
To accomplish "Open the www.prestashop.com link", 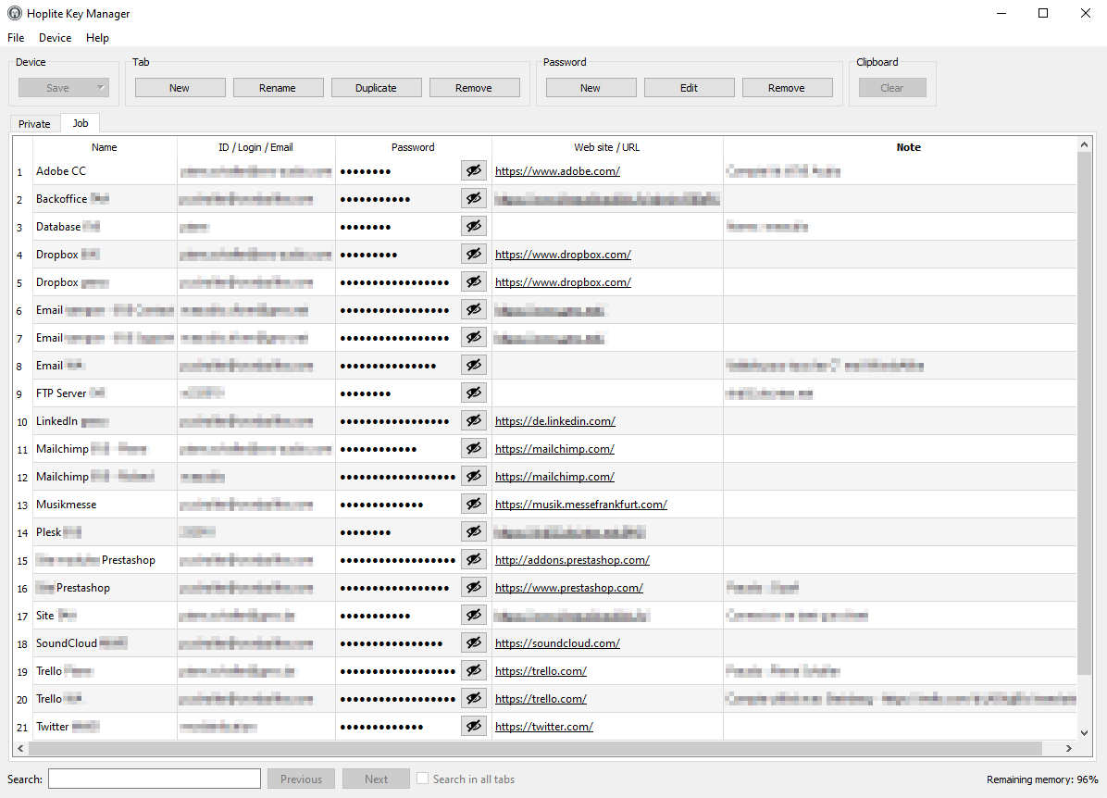I will pyautogui.click(x=569, y=588).
